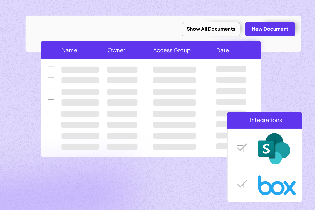Click the Date column header
This screenshot has height=210, width=315.
[222, 50]
